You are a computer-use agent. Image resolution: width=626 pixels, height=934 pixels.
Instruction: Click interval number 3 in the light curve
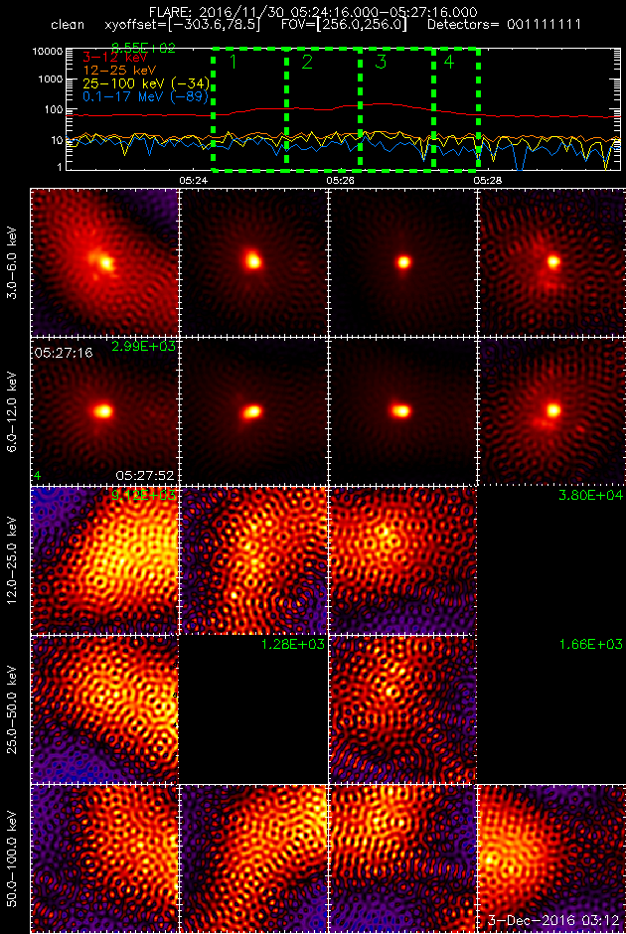click(x=382, y=63)
